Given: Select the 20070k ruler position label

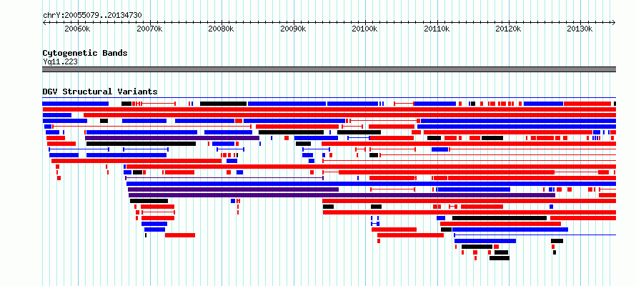Looking at the screenshot, I should click(x=149, y=29).
